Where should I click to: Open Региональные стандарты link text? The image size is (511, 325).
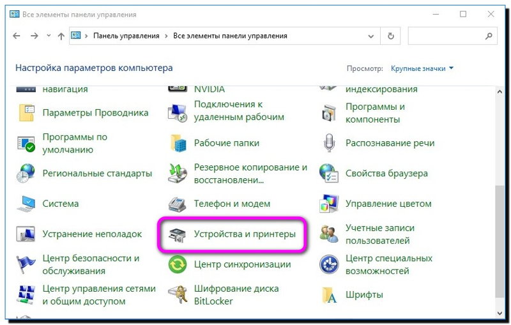[x=97, y=173]
